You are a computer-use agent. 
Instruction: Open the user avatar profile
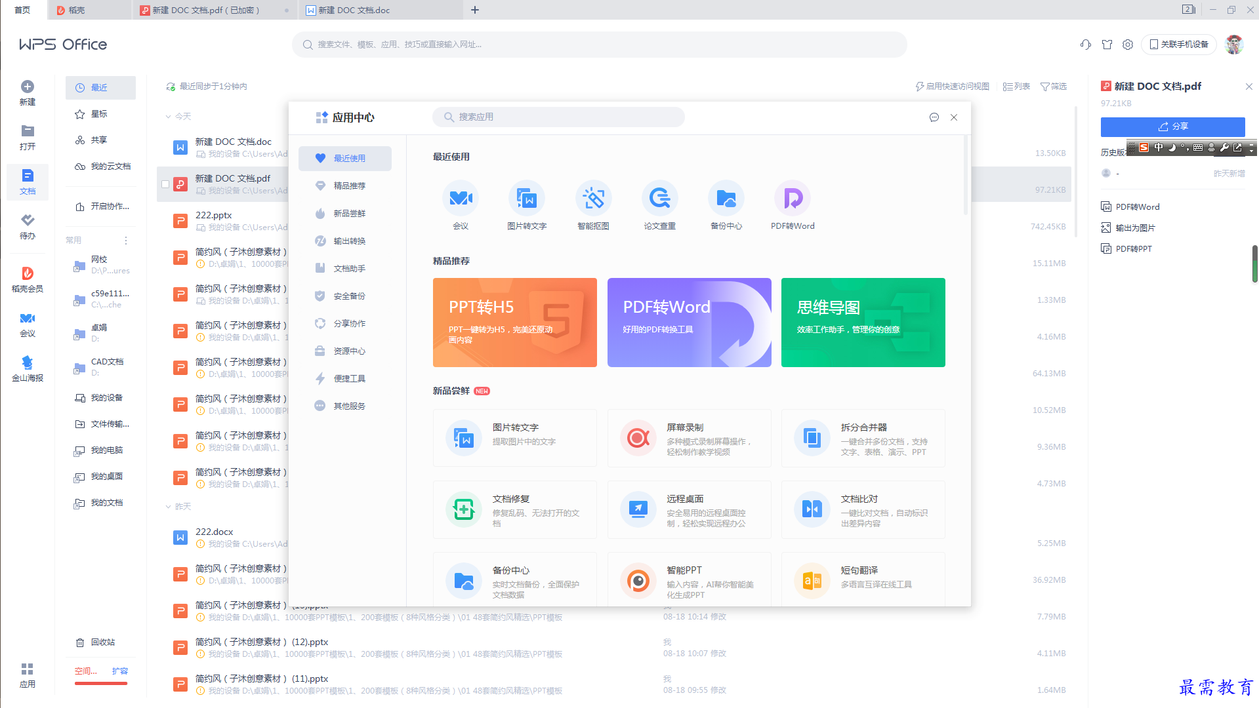1234,45
